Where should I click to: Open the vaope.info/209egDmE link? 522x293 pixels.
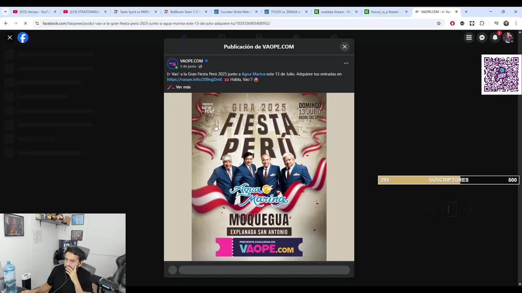point(195,79)
